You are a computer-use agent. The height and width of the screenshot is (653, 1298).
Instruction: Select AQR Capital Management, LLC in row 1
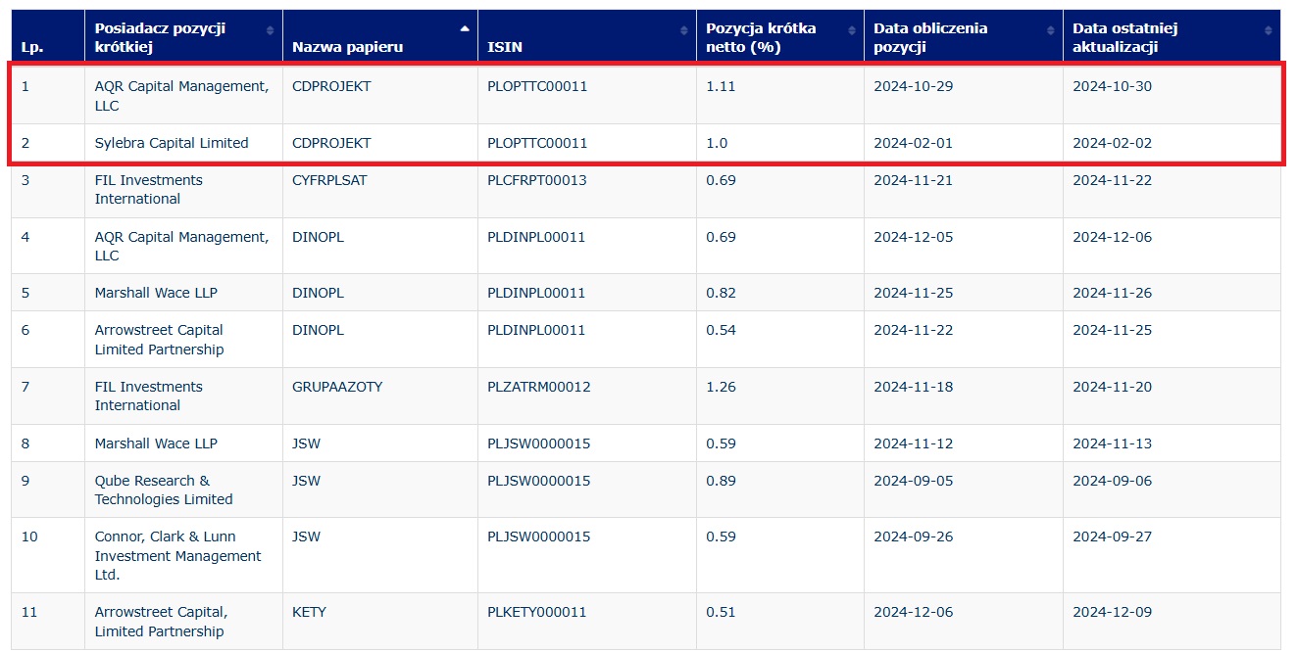click(x=181, y=96)
